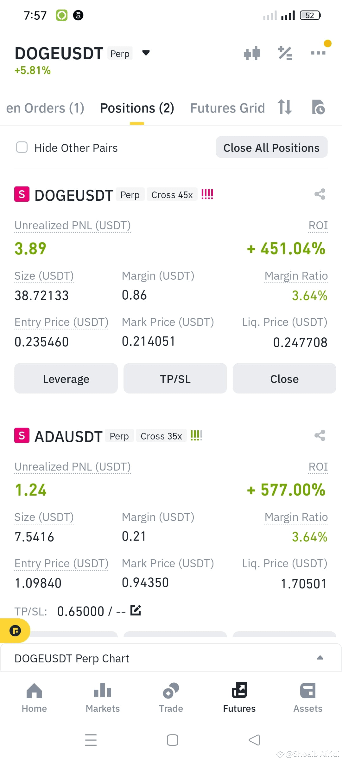Viewport: 342px width, 761px height.
Task: Open the order history clock icon
Action: [x=318, y=107]
